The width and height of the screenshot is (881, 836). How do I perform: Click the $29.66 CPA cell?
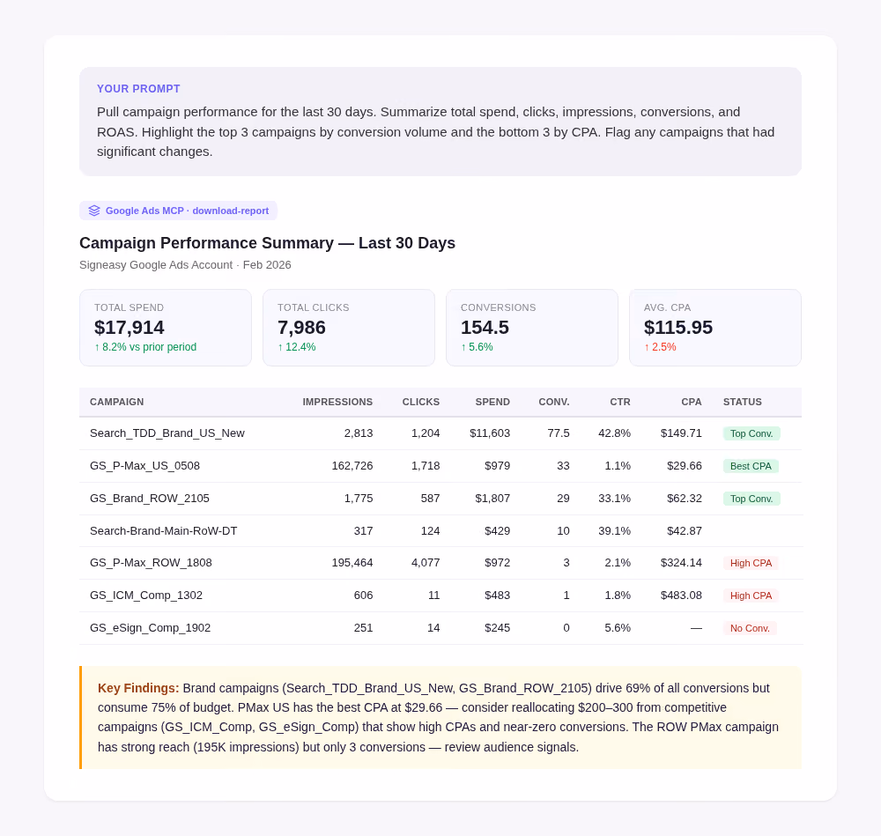[685, 466]
